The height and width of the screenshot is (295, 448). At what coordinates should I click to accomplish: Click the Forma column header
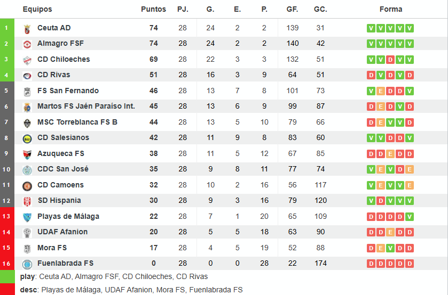click(x=391, y=9)
